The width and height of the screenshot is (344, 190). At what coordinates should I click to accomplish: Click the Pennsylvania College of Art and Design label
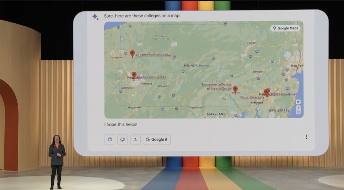(x=217, y=86)
